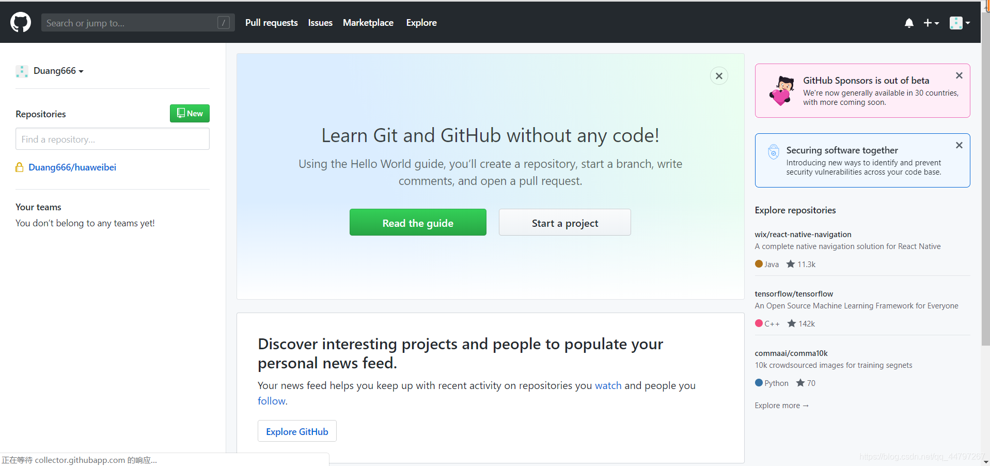This screenshot has height=466, width=990.
Task: Follow the follow link in news feed text
Action: point(271,401)
